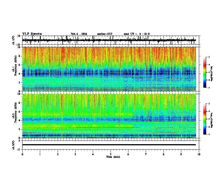Click the 'Feb. 6, 2026' date label
Screen dimensions: 224x173
79,34
